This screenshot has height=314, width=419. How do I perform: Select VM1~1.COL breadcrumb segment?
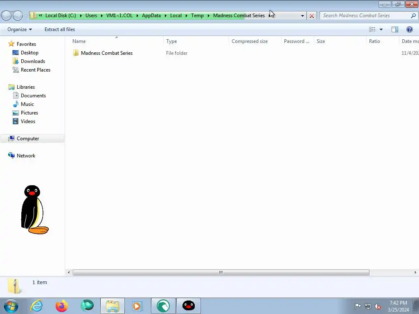(119, 16)
